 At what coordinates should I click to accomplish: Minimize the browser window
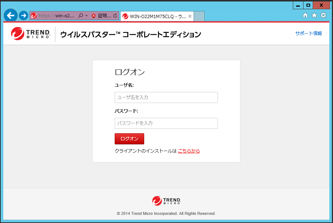pyautogui.click(x=298, y=5)
